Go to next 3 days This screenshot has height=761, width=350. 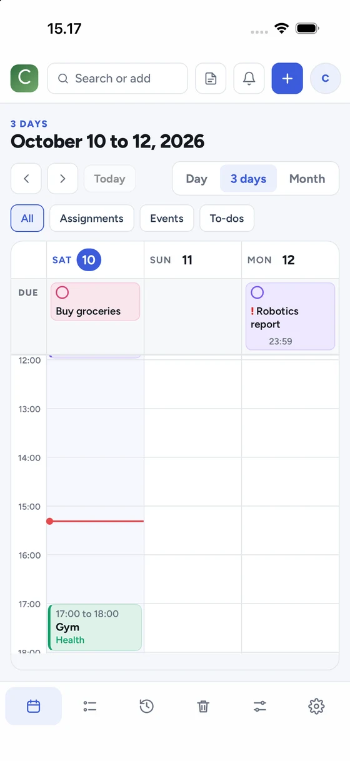coord(62,179)
